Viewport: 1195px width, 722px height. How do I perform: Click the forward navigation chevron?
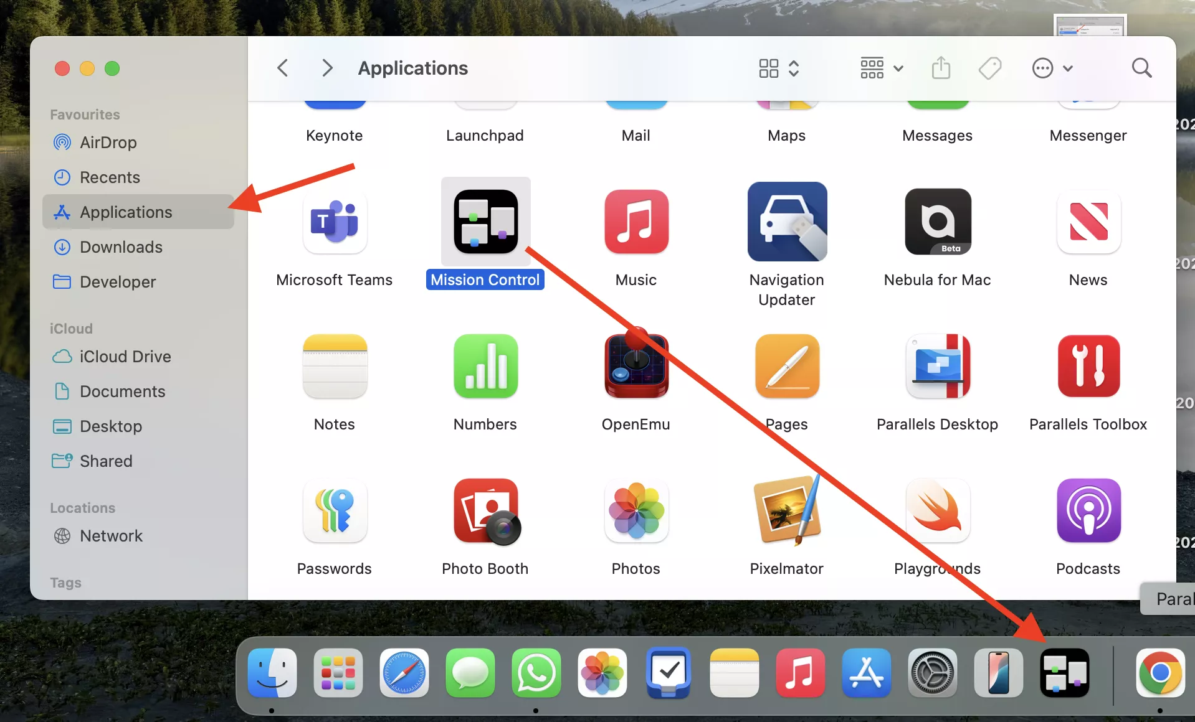327,68
